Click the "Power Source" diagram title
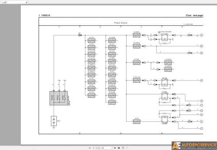This screenshot has height=150, width=217. coord(121,23)
